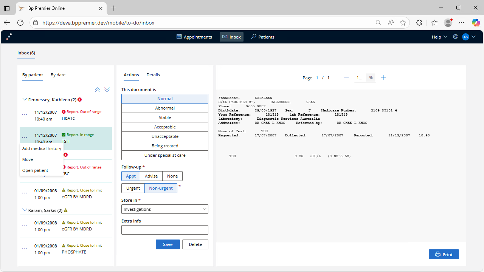Image resolution: width=484 pixels, height=272 pixels.
Task: Select Abnormal as document status
Action: point(165,108)
